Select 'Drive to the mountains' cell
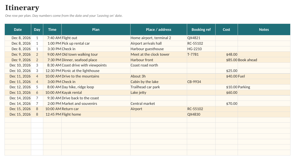This screenshot has width=295, height=160. tap(96, 76)
